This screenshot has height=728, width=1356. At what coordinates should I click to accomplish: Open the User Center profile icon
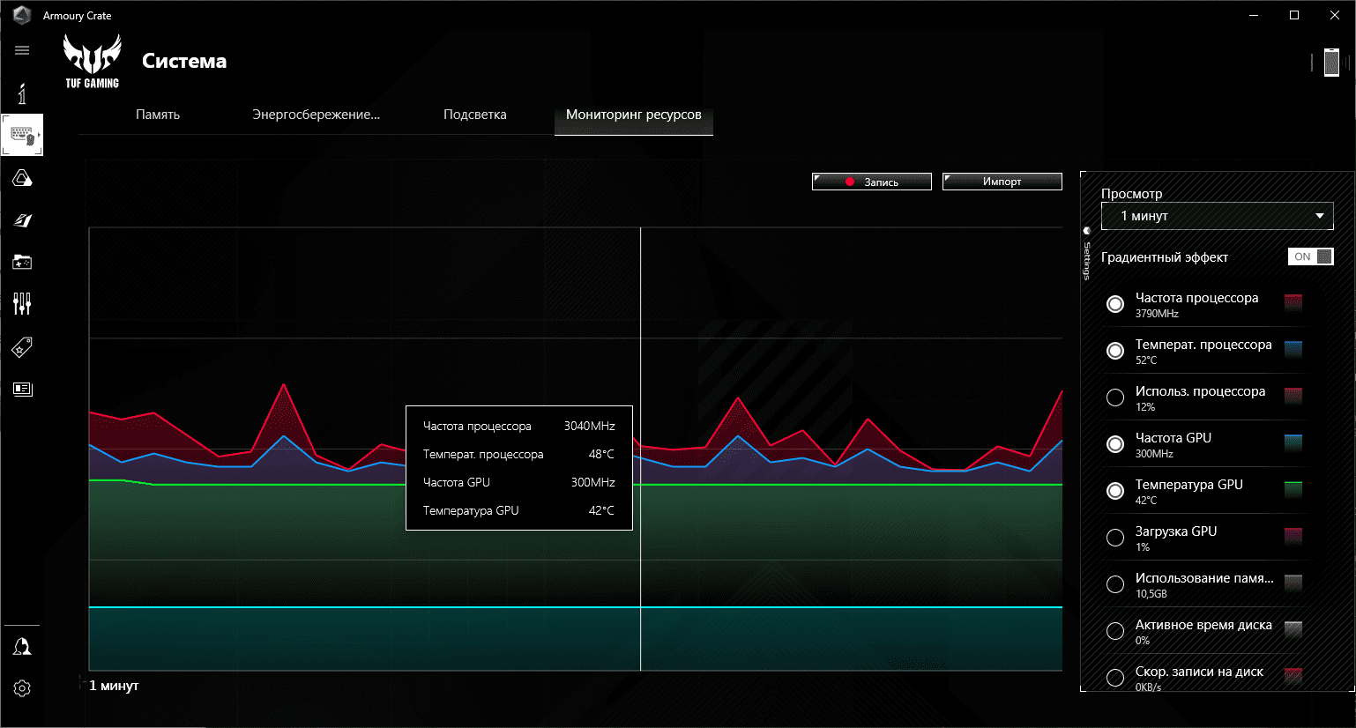tap(22, 647)
